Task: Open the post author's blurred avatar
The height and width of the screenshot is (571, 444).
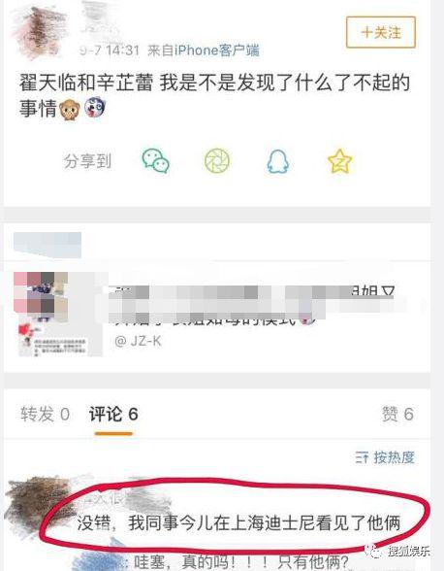Action: point(38,31)
